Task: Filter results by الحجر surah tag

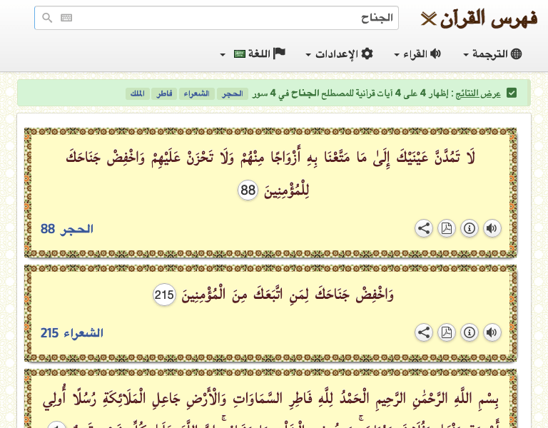Action: click(x=233, y=93)
